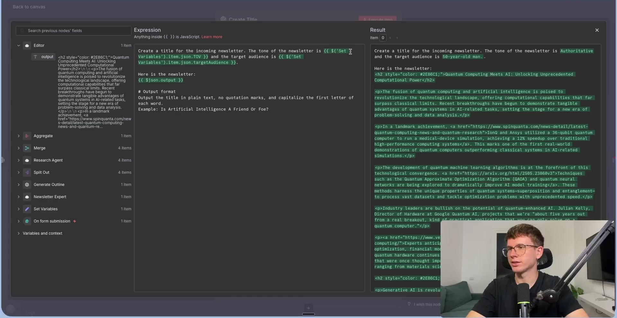Image resolution: width=617 pixels, height=318 pixels.
Task: Click the Set Variables pencil icon
Action: [27, 209]
